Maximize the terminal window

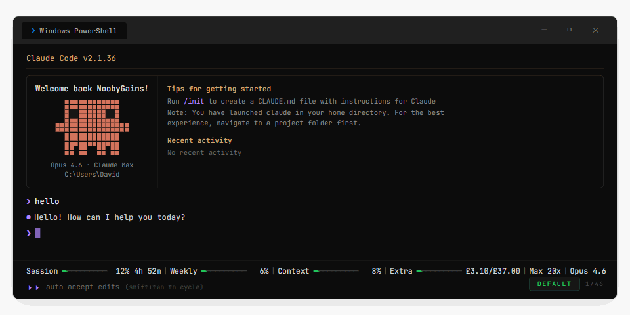coord(570,30)
